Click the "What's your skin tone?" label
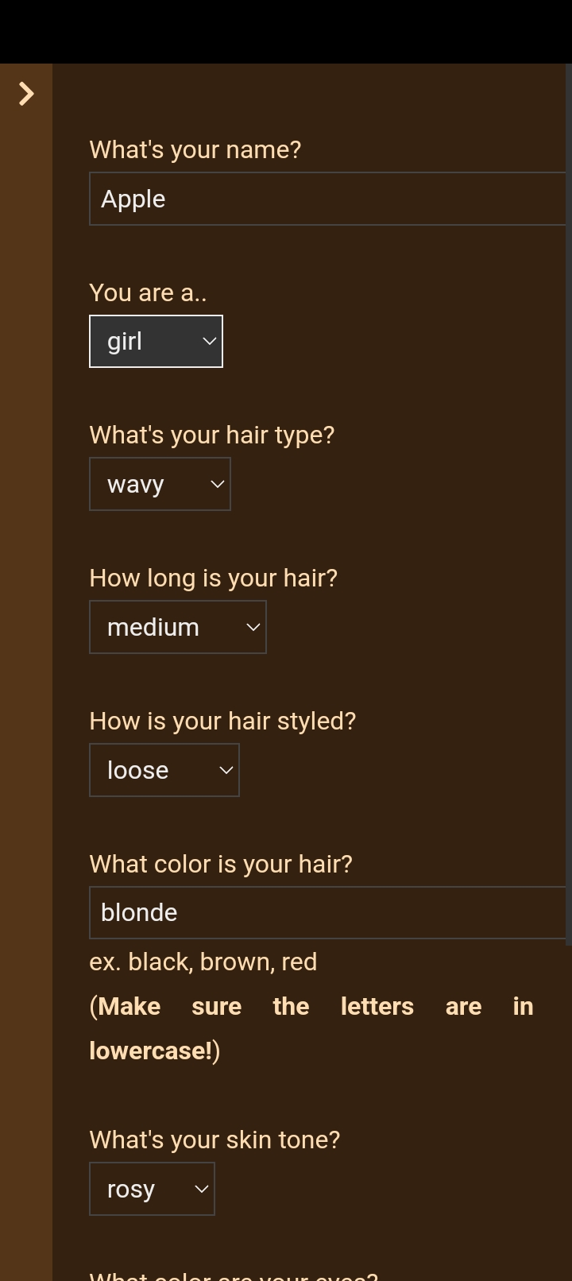Screen dimensions: 572x1281 (x=214, y=1140)
